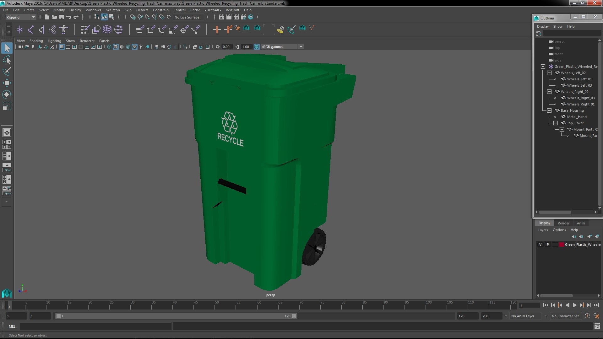Click play backwards button
Viewport: 603px width, 339px height.
tap(567, 305)
